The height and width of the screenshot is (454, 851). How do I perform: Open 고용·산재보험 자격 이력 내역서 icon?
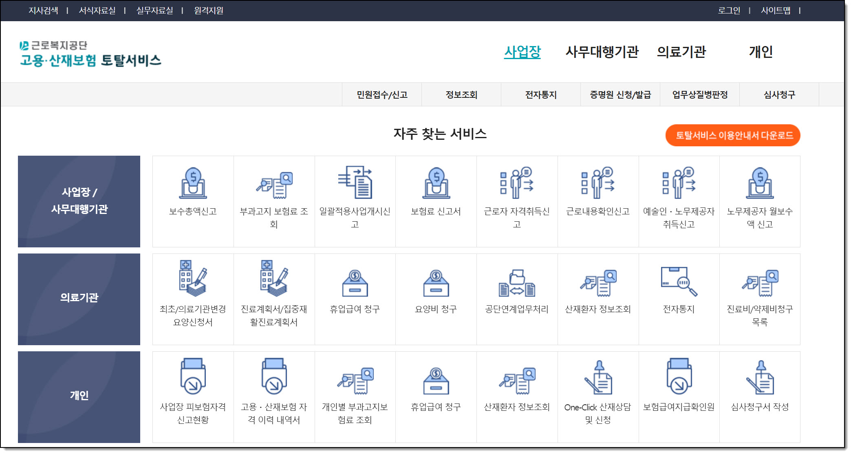point(274,376)
